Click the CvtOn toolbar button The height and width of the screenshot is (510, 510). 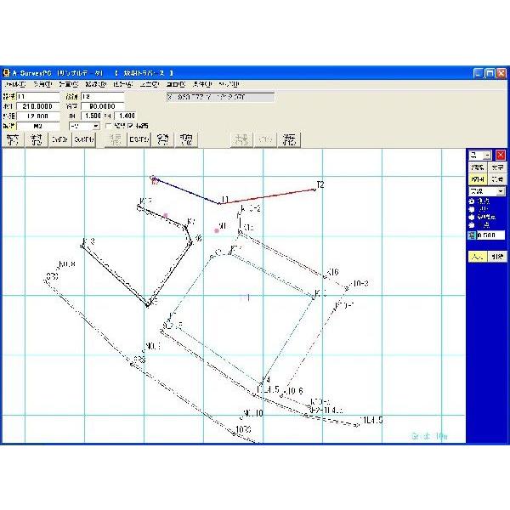pos(59,139)
